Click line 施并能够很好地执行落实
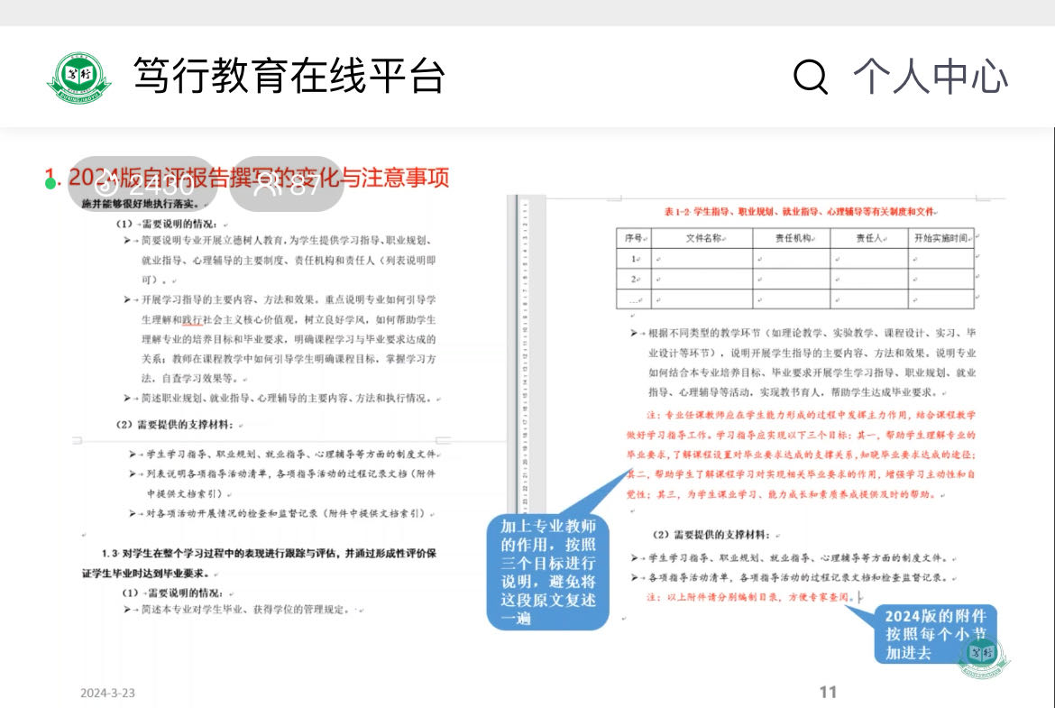This screenshot has width=1055, height=708. pyautogui.click(x=141, y=204)
